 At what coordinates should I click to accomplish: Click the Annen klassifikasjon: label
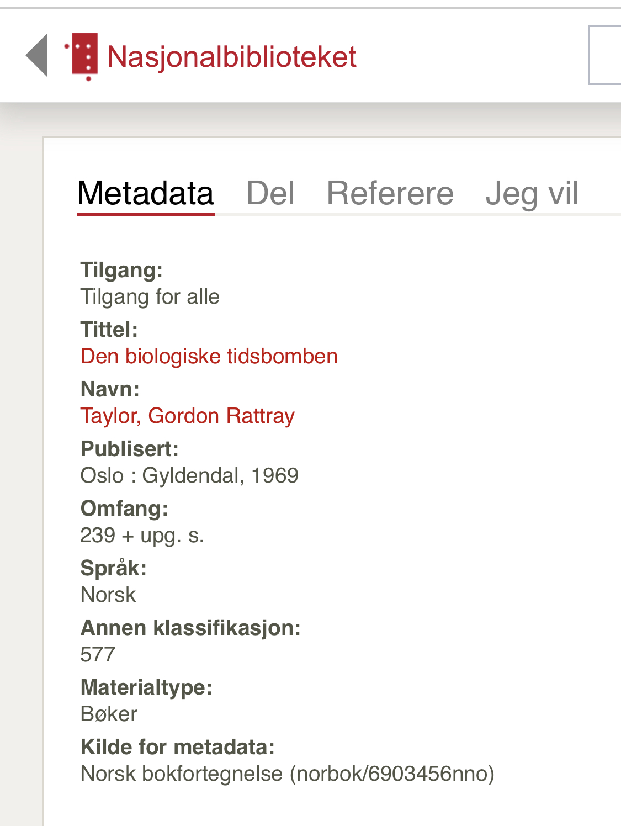point(190,628)
